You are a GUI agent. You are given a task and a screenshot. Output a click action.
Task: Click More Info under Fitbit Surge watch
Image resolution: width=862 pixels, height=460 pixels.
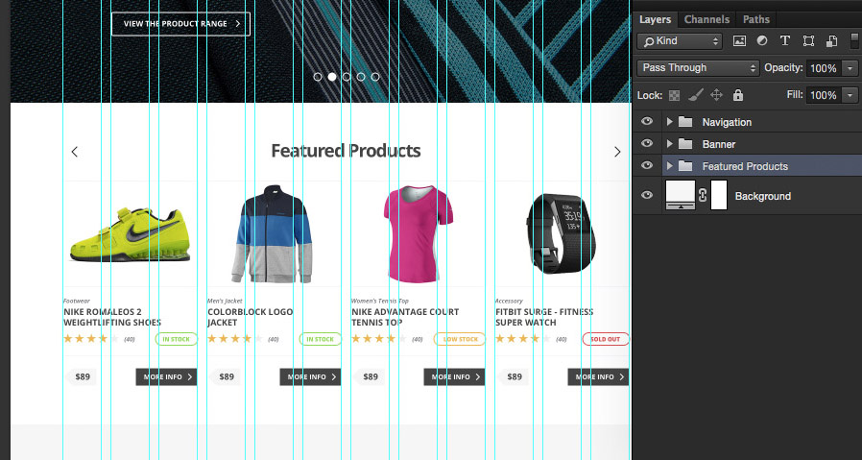point(599,376)
